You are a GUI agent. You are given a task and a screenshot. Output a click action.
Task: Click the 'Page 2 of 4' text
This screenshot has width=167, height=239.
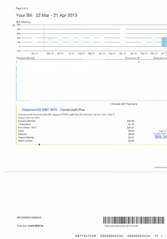(x=22, y=8)
